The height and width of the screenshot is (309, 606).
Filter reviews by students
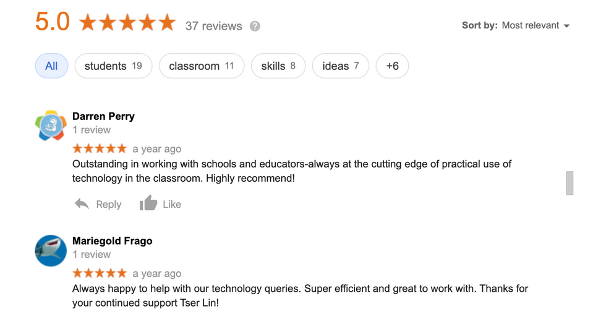coord(113,66)
